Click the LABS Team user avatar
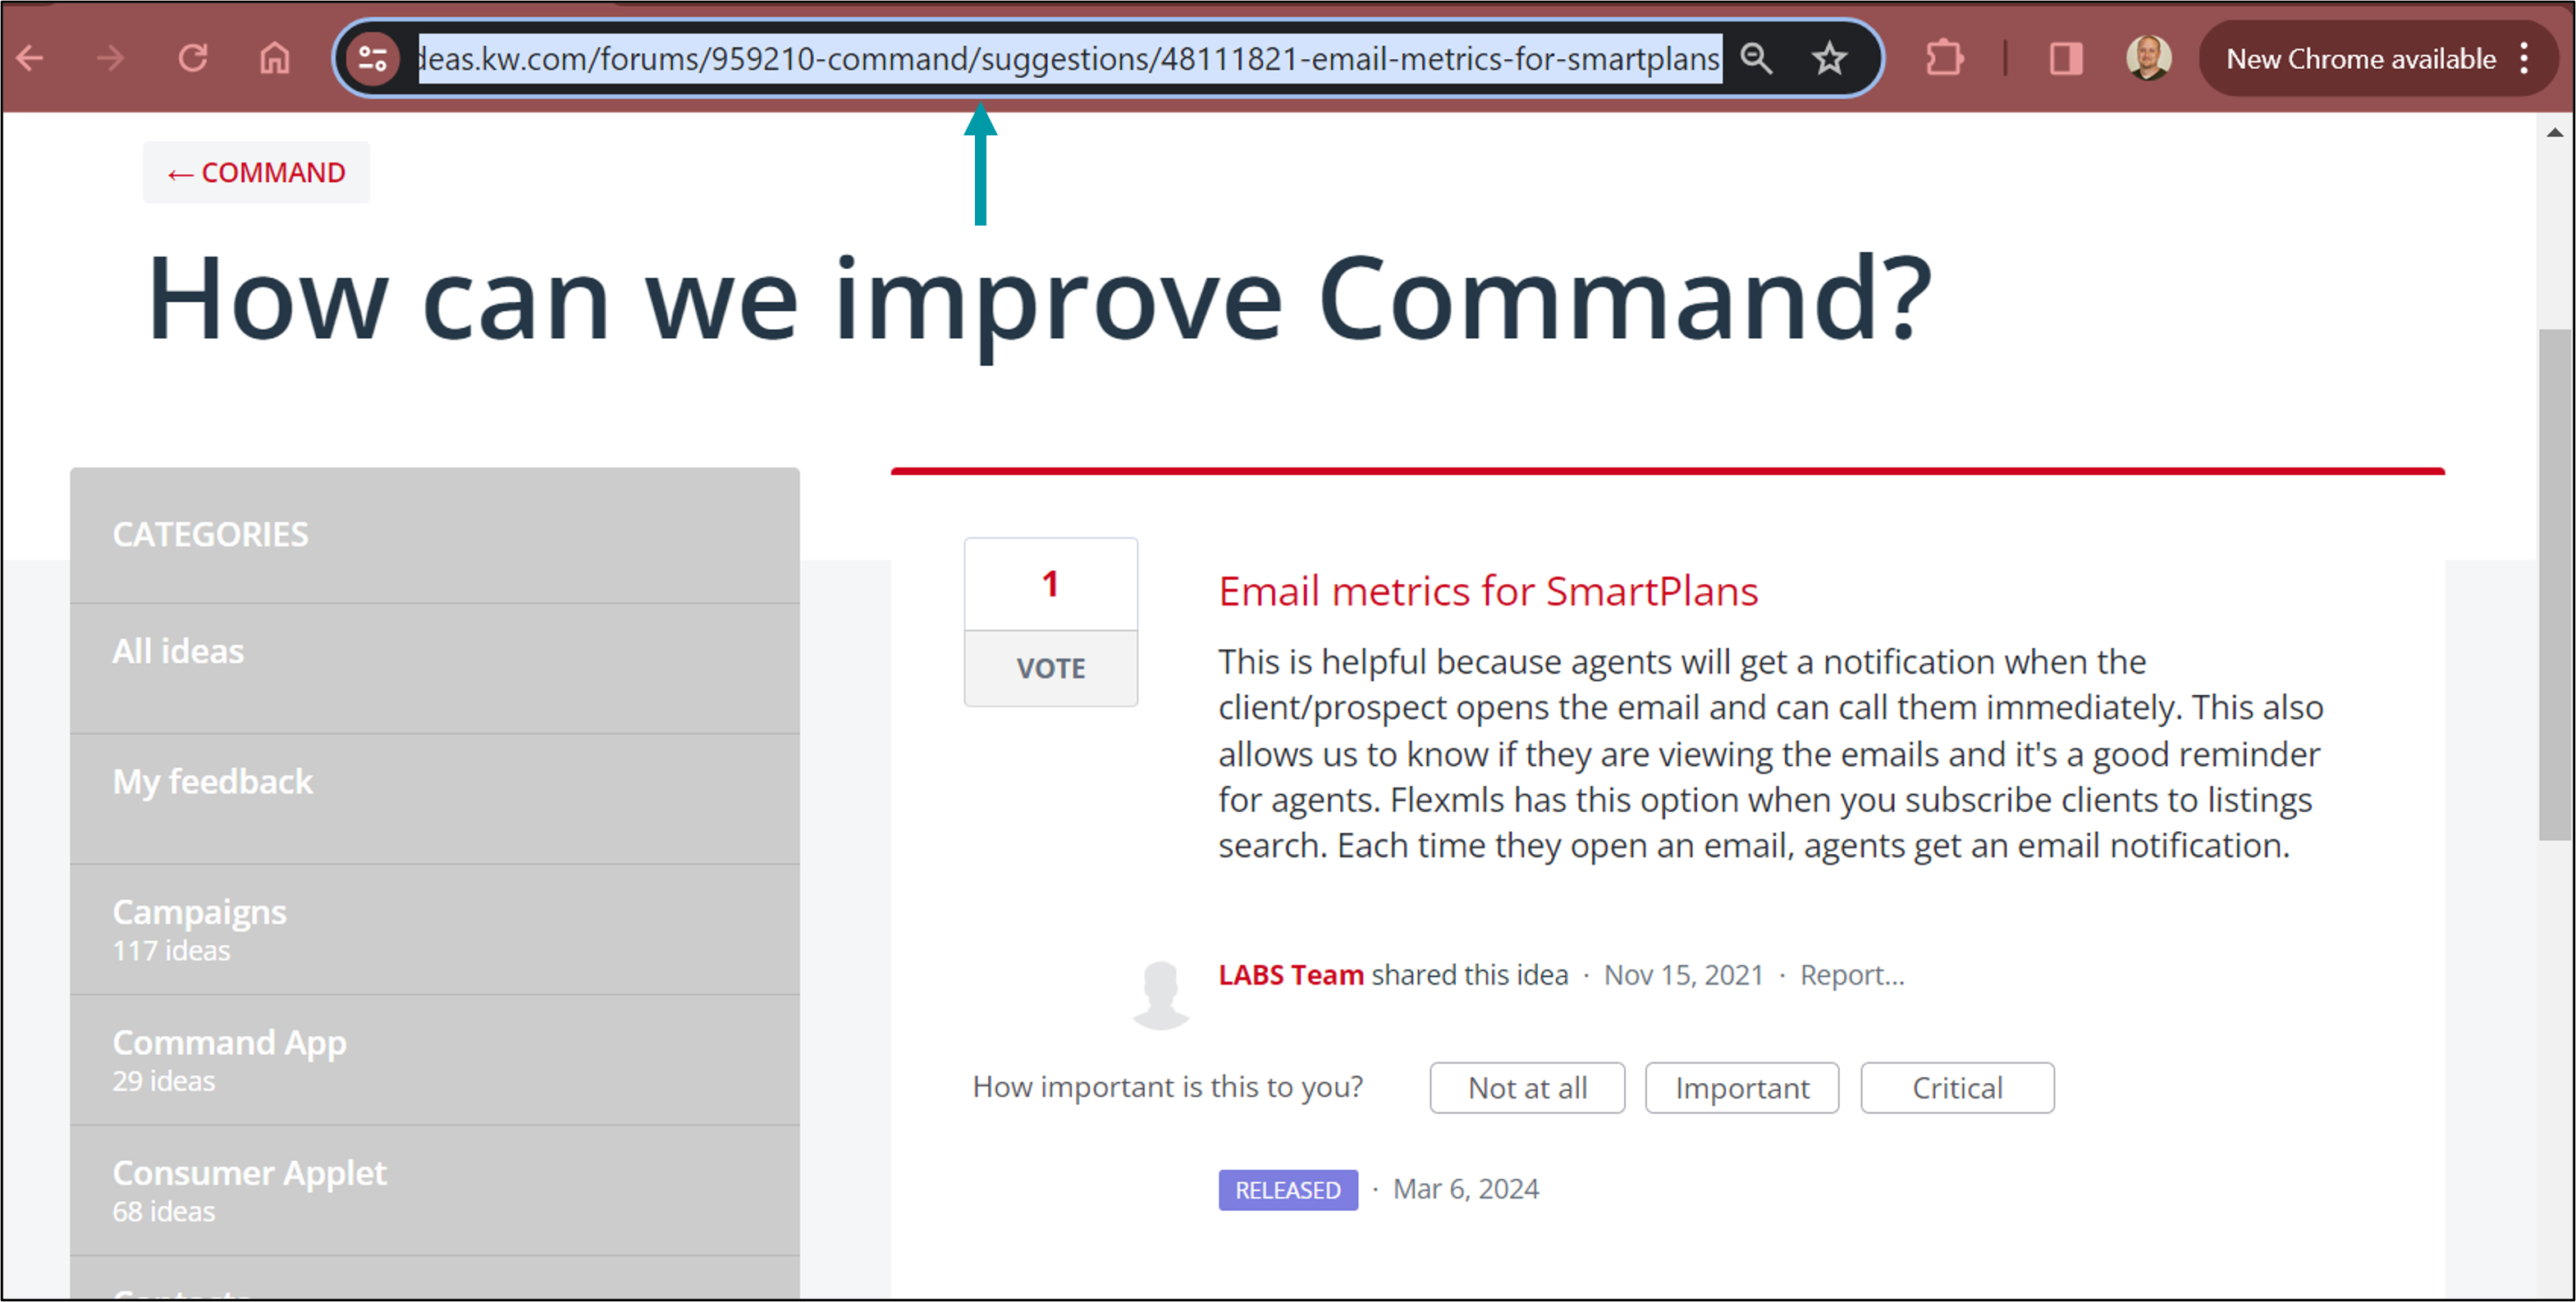Viewport: 2576px width, 1302px height. [1161, 994]
